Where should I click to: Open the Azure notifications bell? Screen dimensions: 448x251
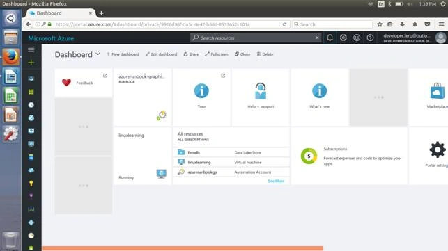tap(330, 38)
